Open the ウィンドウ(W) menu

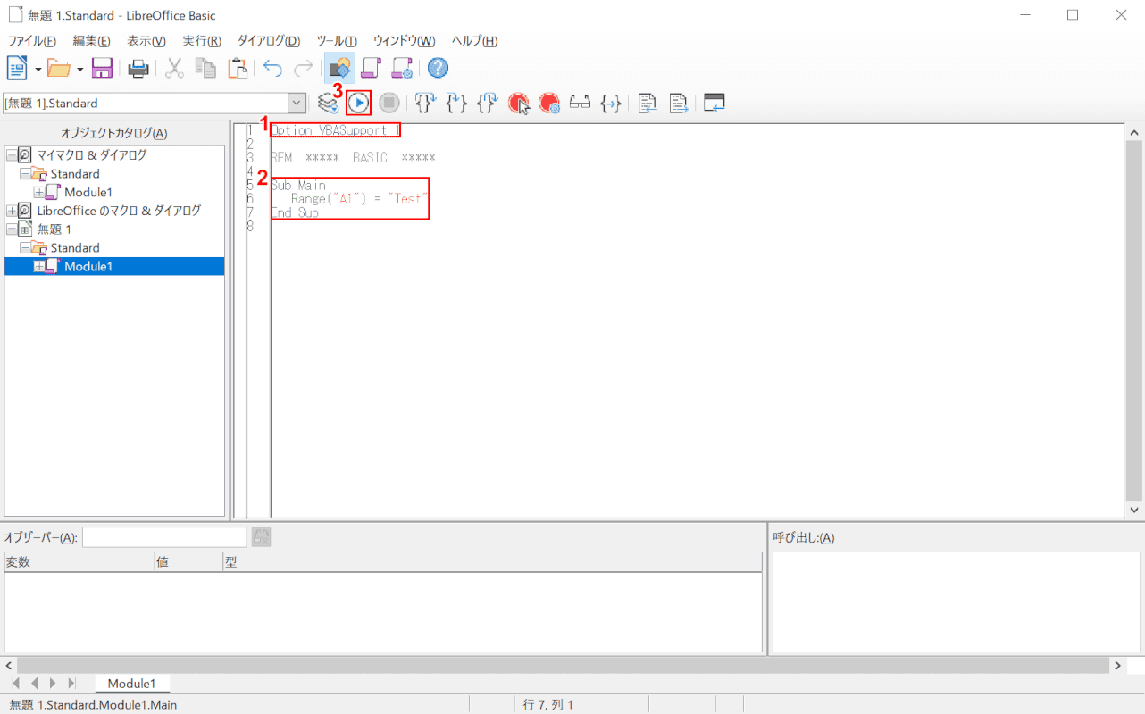coord(404,41)
